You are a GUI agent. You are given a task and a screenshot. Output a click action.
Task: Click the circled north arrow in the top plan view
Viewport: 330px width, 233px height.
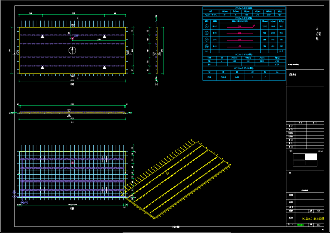(72, 50)
